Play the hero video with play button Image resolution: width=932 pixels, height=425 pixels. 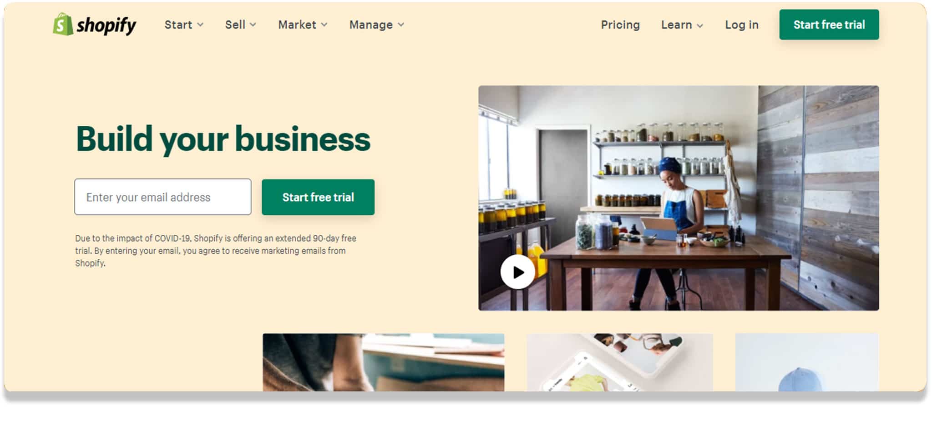click(x=518, y=272)
